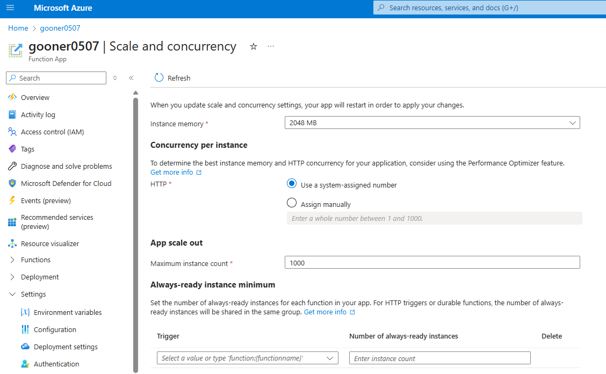
Task: Click the Refresh circular arrow icon
Action: pos(159,78)
